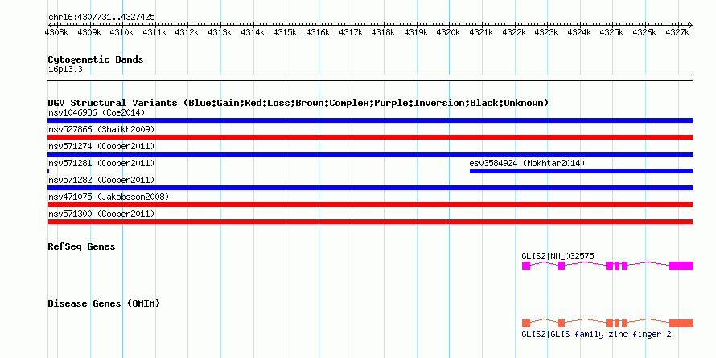Open the nsv527866 (Shaikh2009) label
The width and height of the screenshot is (716, 358).
[x=101, y=129]
